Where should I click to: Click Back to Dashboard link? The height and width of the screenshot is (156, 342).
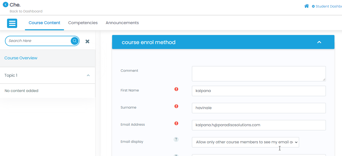point(26,11)
